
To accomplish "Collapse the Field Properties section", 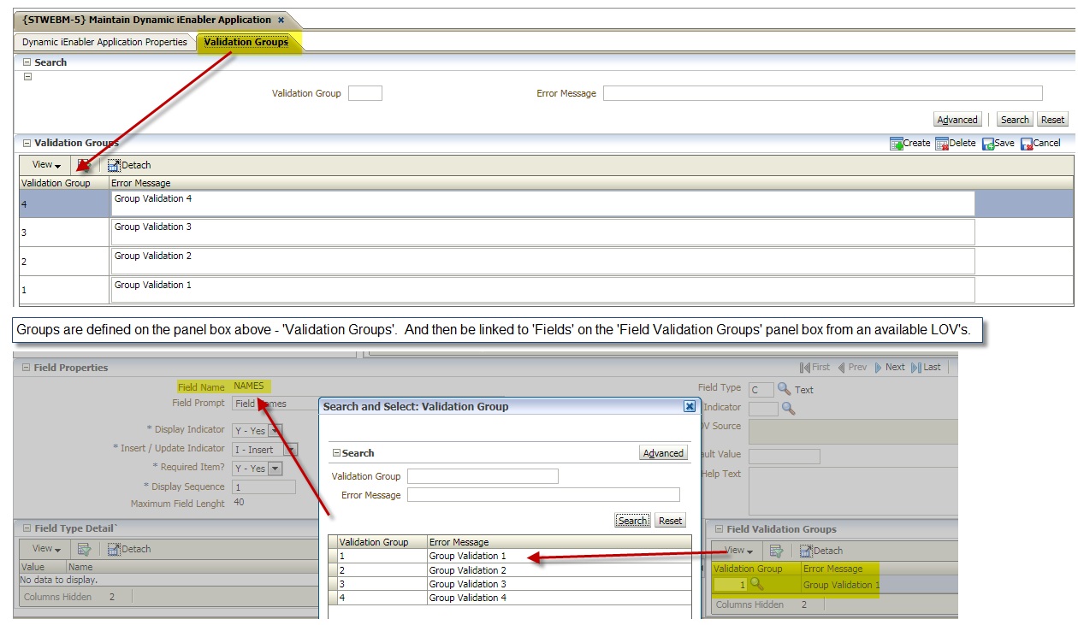I will [x=26, y=368].
